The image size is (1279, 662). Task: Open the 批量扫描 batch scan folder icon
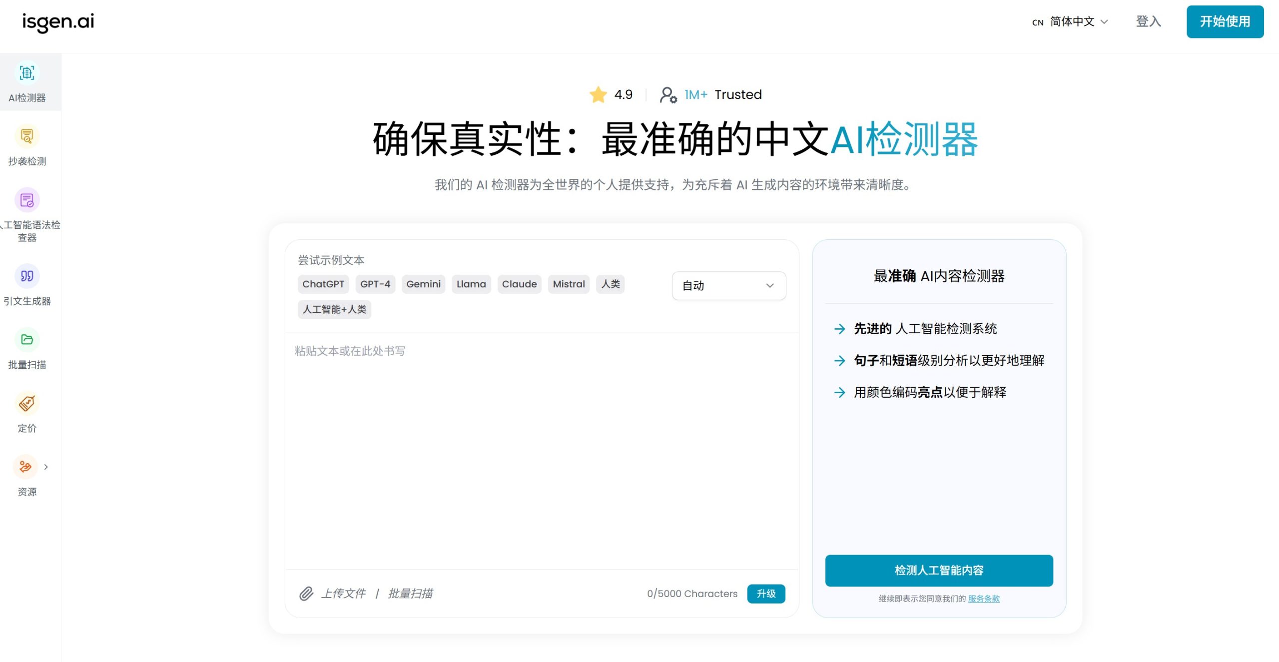27,340
